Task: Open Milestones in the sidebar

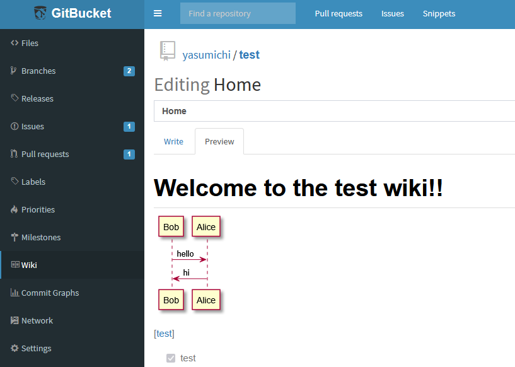Action: pos(72,237)
